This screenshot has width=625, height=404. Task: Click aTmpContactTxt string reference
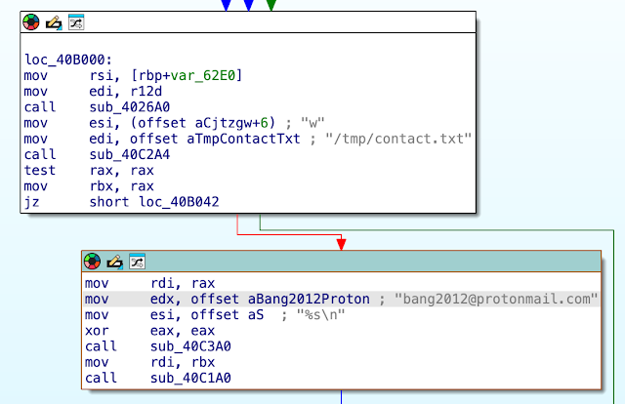[243, 139]
